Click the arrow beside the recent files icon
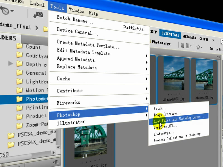 click(12, 11)
